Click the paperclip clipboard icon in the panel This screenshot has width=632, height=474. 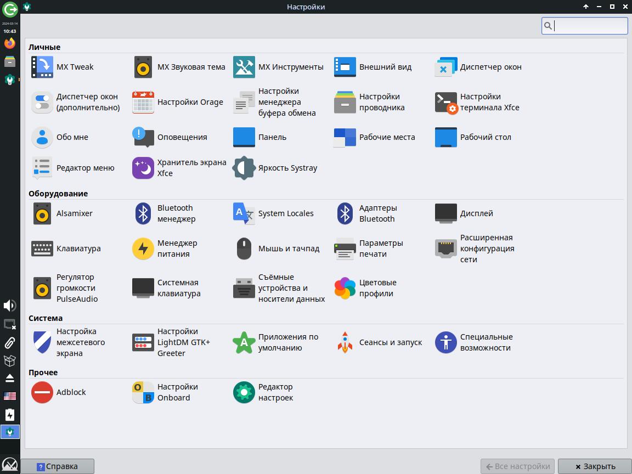click(10, 342)
